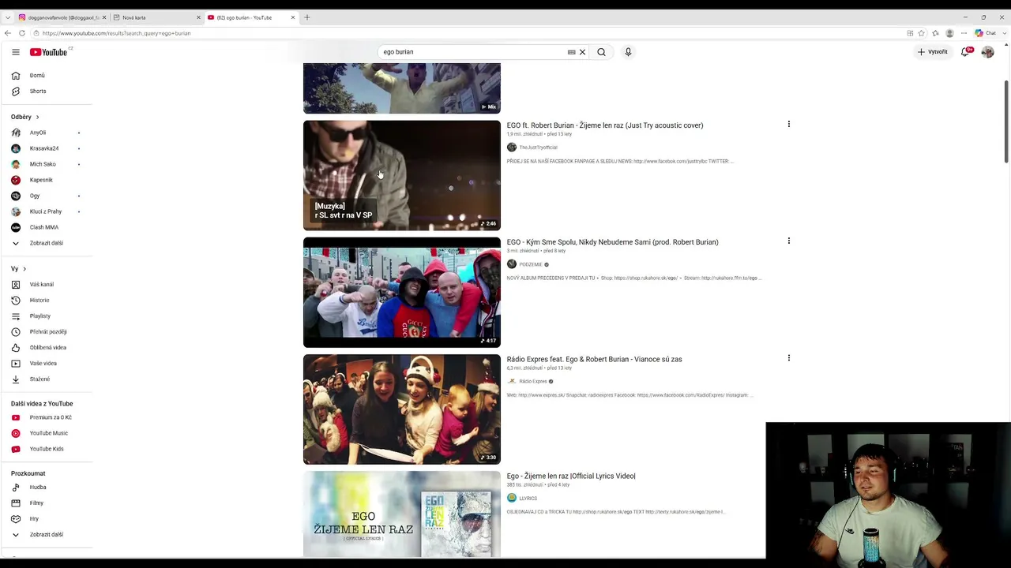Submit search with the magnifier button
This screenshot has width=1011, height=568.
[x=601, y=52]
